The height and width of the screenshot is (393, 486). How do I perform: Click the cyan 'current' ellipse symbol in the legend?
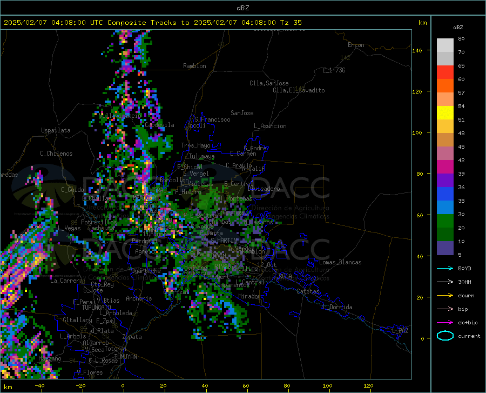click(445, 336)
